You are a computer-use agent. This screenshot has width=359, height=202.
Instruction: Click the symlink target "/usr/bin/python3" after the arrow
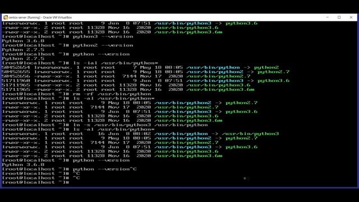[x=250, y=134]
